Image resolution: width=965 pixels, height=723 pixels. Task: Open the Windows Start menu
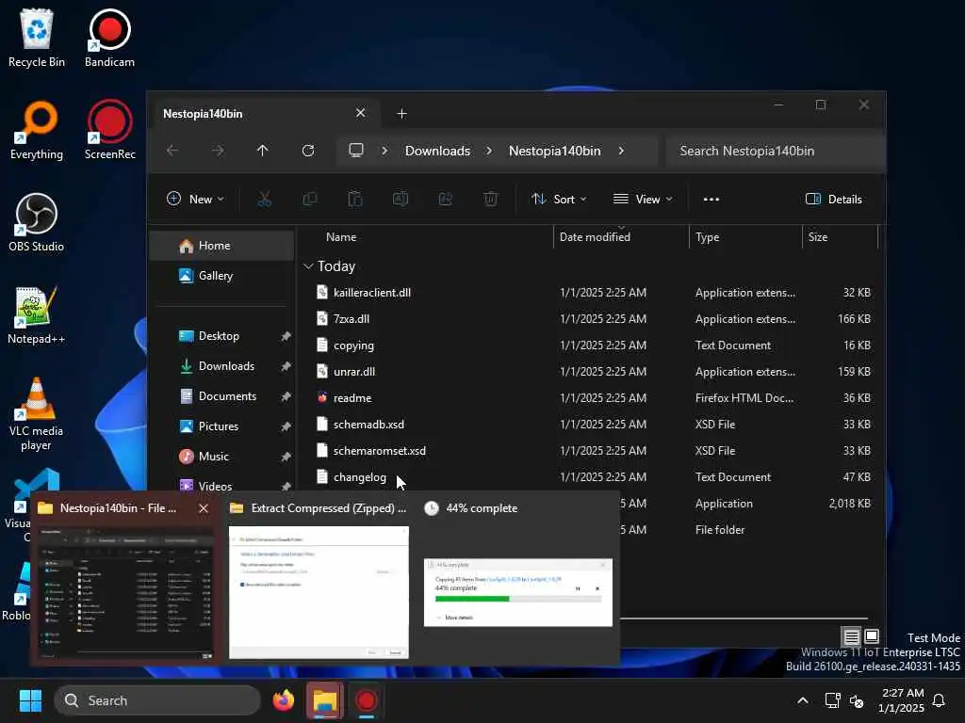(30, 700)
